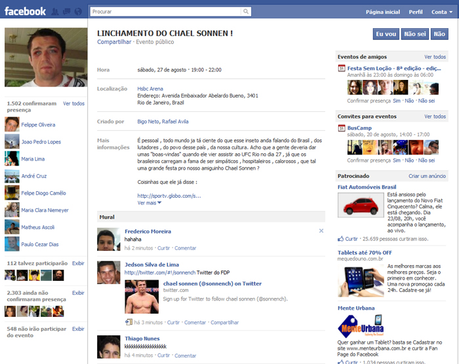The image size is (459, 364).
Task: Dismiss Frederico Moreira's post with X
Action: [x=321, y=230]
